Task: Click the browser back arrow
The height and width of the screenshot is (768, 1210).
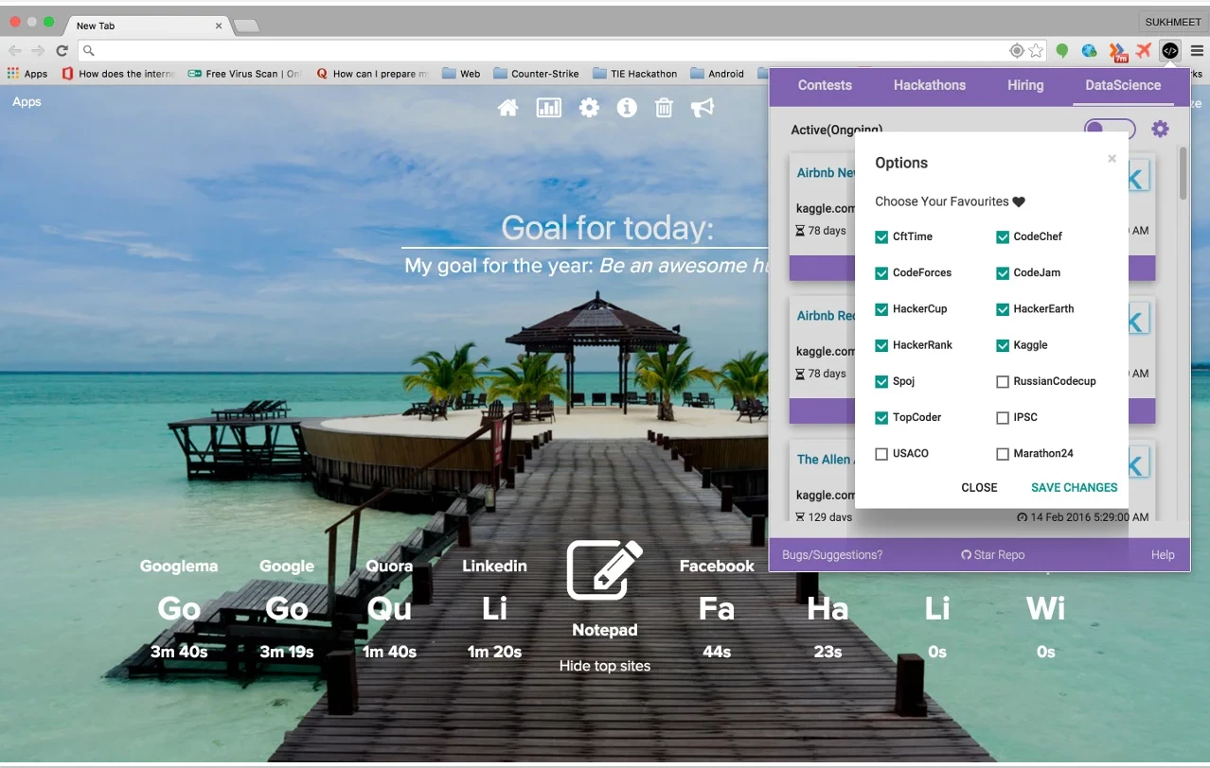Action: click(15, 50)
